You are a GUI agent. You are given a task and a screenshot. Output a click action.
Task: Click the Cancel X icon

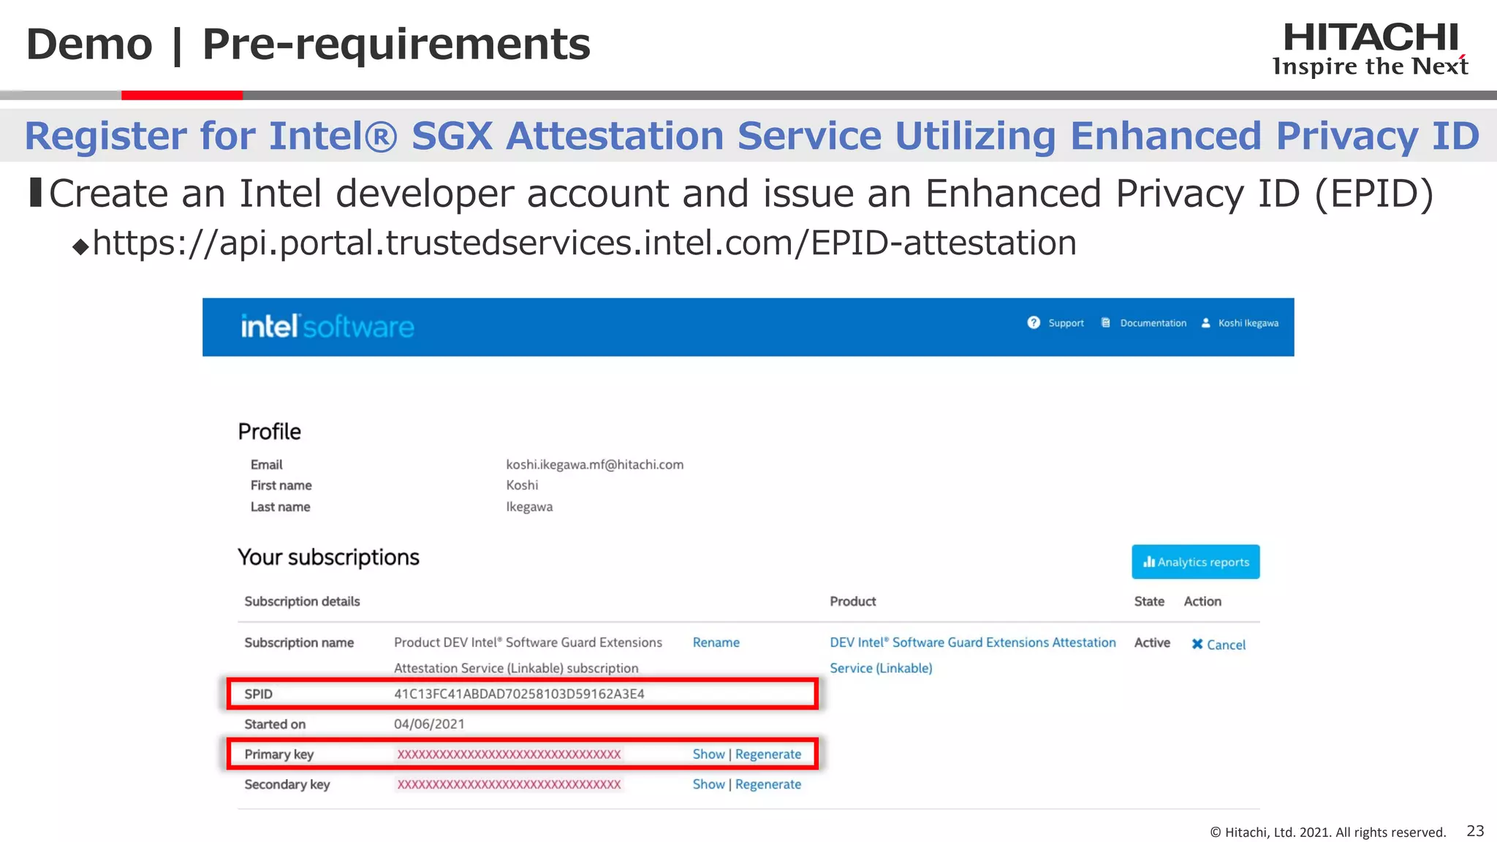(x=1197, y=644)
